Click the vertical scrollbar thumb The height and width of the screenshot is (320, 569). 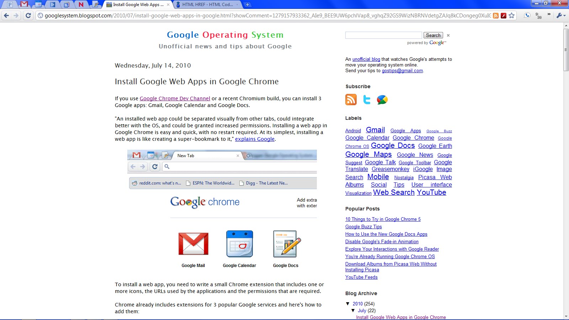tap(566, 50)
